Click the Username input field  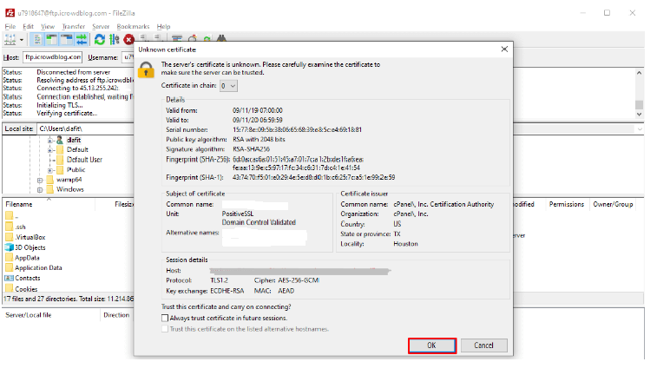tap(128, 57)
